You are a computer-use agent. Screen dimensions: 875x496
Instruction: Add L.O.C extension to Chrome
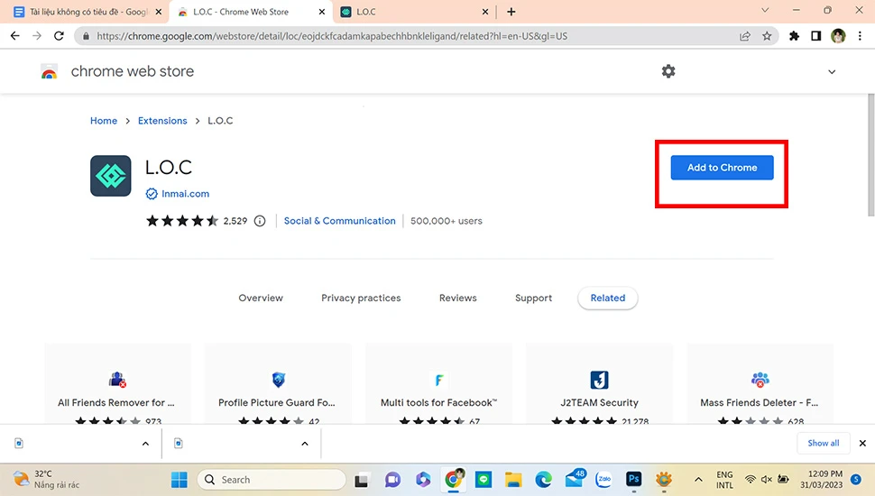pyautogui.click(x=722, y=168)
